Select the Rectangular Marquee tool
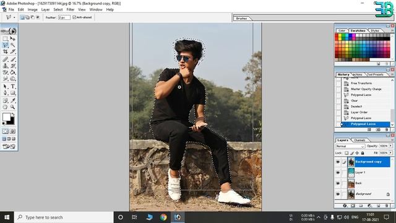Screen dimensions: 396x223 pos(5,38)
